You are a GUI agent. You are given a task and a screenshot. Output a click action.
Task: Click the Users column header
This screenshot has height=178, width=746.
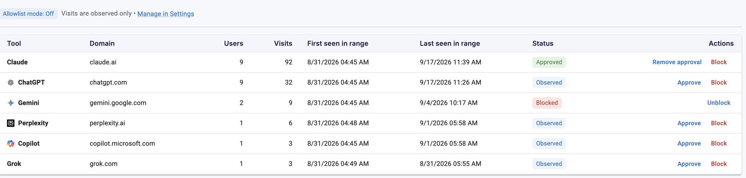coord(233,44)
